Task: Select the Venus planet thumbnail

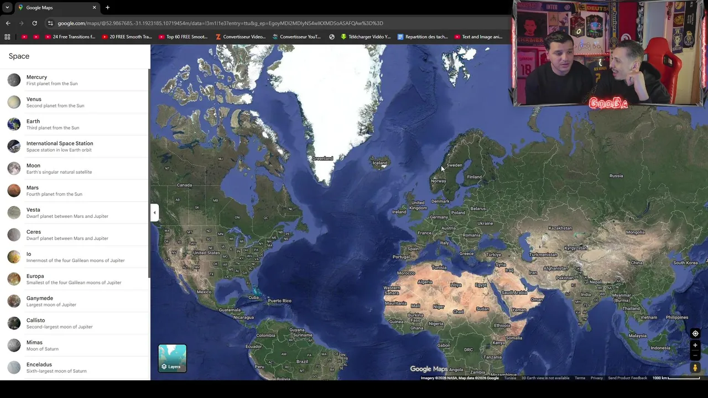Action: [x=14, y=102]
